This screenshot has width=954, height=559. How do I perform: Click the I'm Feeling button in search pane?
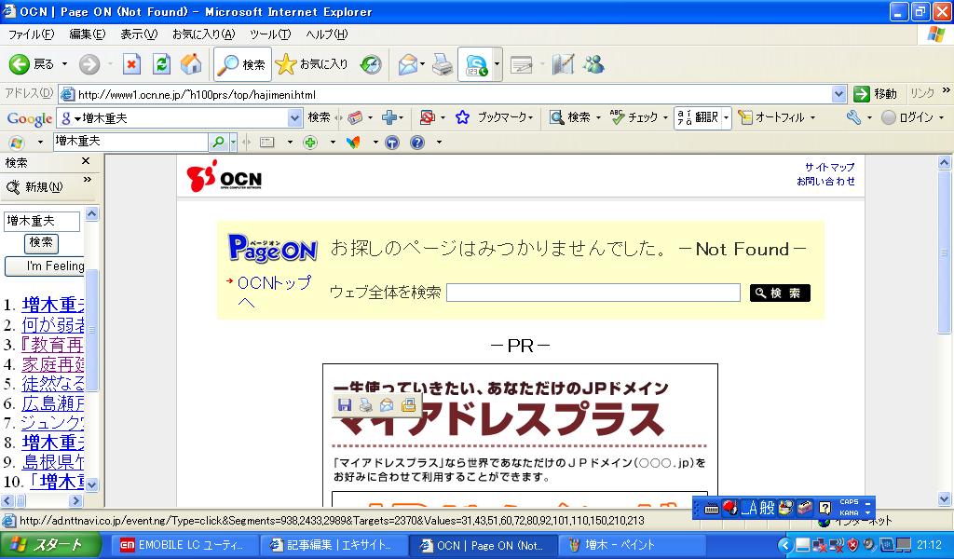[45, 266]
